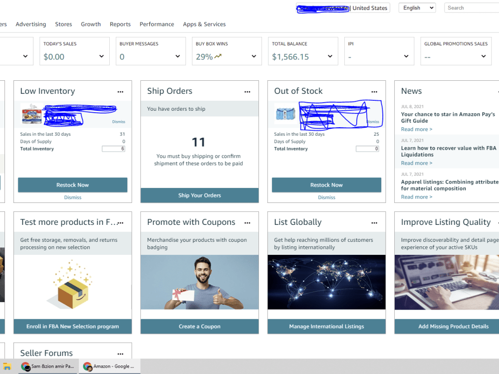499x374 pixels.
Task: Click Ship Your Orders button
Action: (200, 195)
